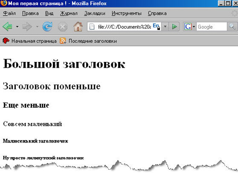Click the throbber activity indicator icon
This screenshot has height=173, width=238.
[234, 13]
